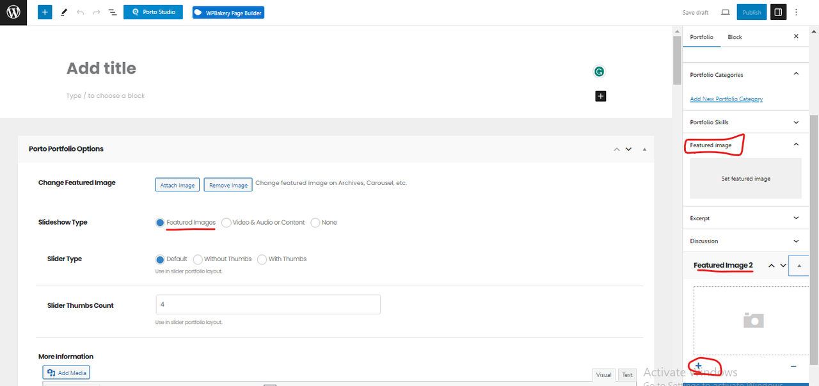Select With Thumbs slider type
The image size is (819, 386).
point(262,259)
